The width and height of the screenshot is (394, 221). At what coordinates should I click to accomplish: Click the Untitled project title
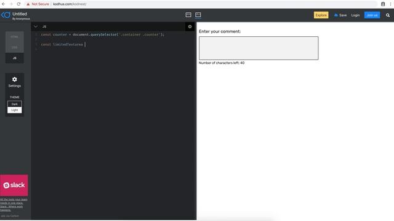[20, 14]
